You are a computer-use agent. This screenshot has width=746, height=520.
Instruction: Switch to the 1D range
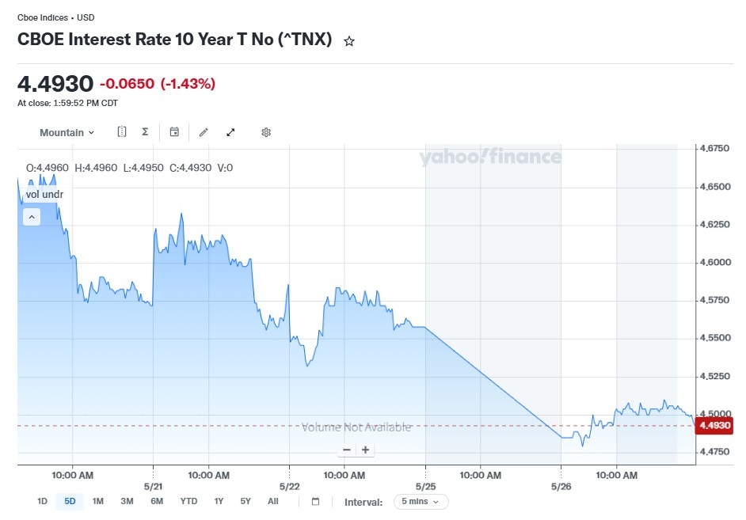[42, 502]
